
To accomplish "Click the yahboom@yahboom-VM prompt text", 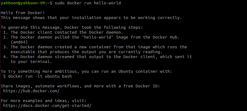I will [23, 3].
